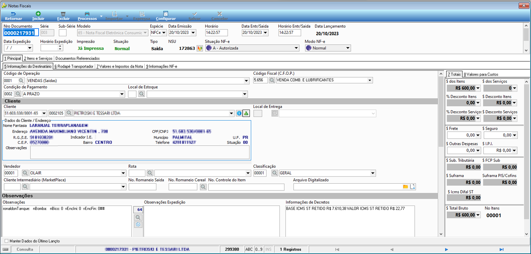The width and height of the screenshot is (531, 254).
Task: Click the Informações de Decretos text box
Action: [x=350, y=221]
